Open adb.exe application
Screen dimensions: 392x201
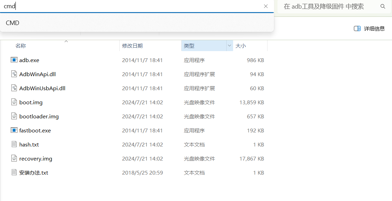point(29,60)
